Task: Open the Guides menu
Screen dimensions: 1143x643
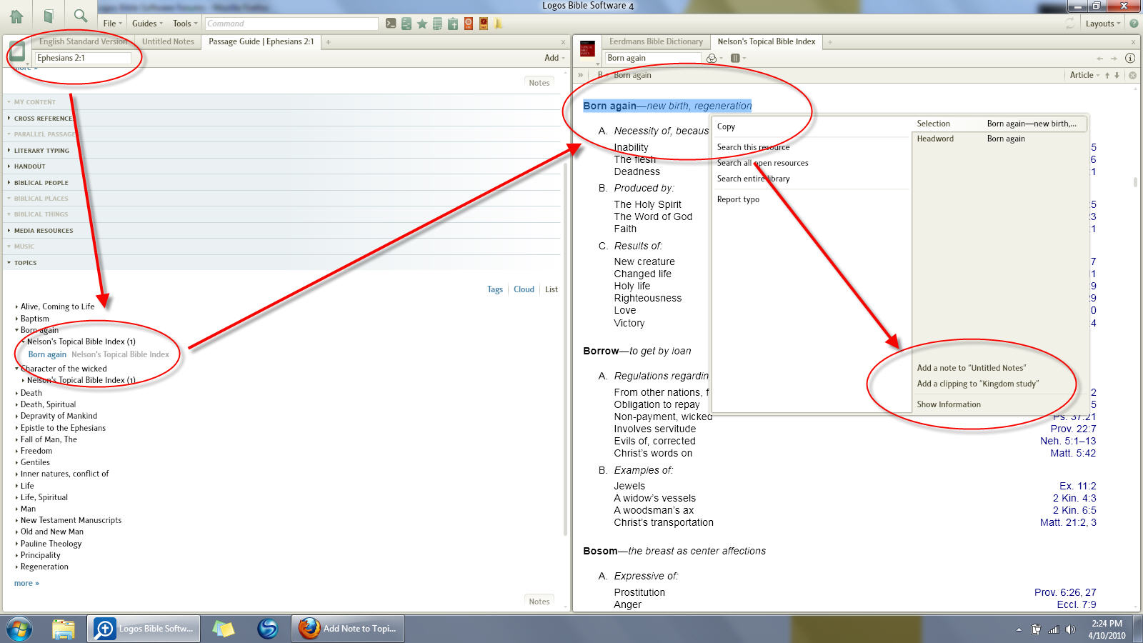Action: (147, 24)
